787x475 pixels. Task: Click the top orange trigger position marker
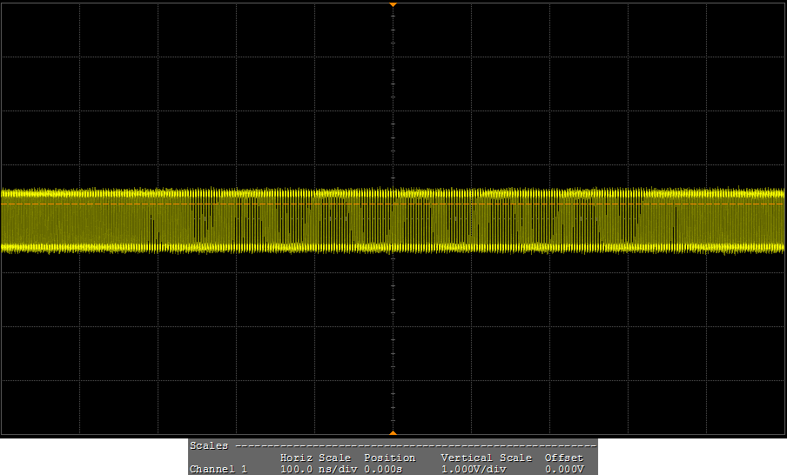pos(393,4)
